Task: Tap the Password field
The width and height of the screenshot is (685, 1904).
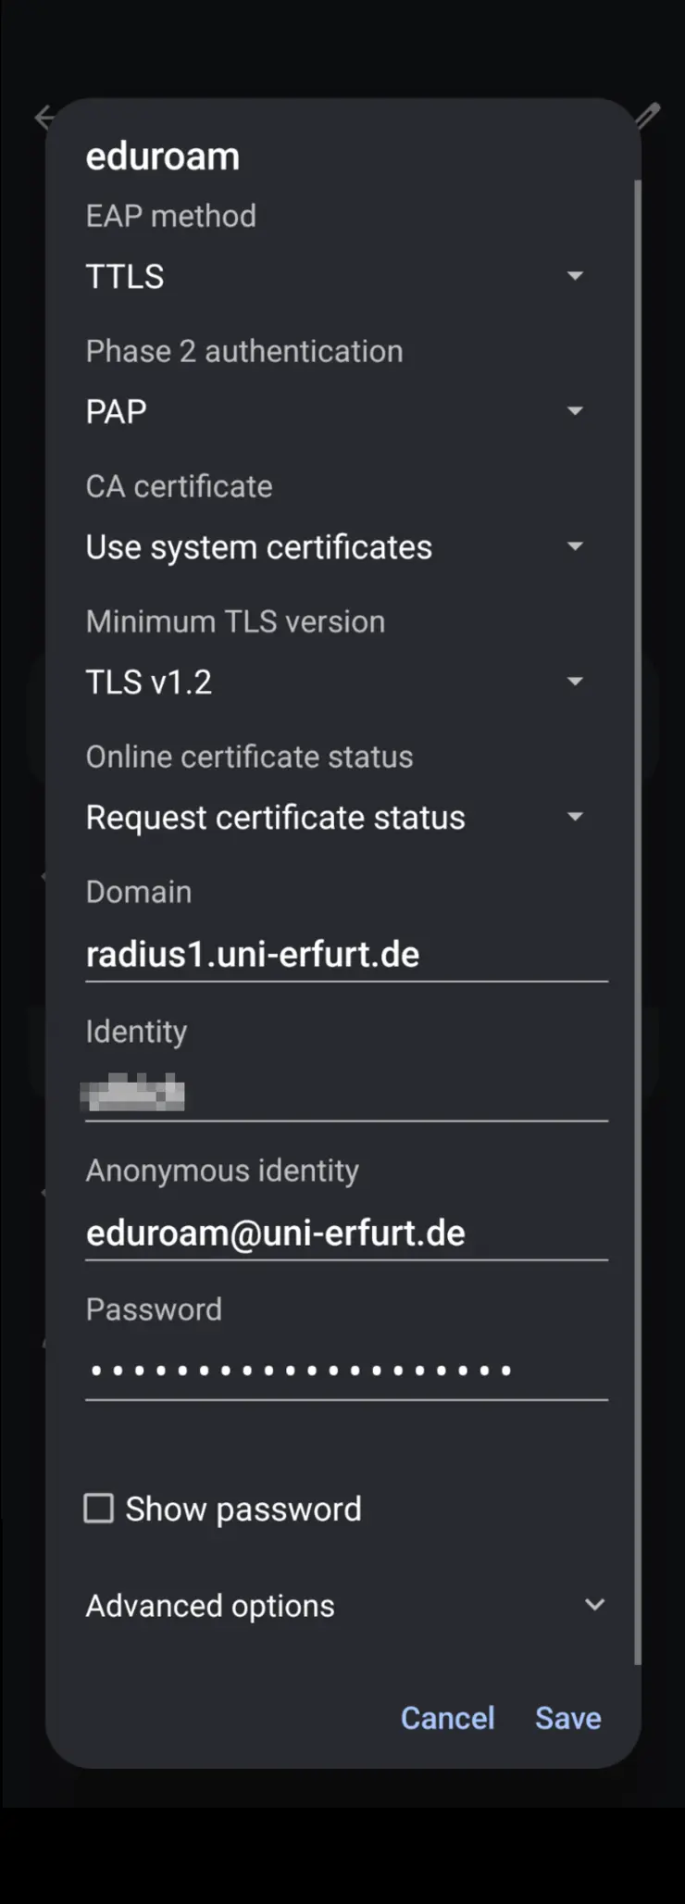Action: click(x=346, y=1371)
